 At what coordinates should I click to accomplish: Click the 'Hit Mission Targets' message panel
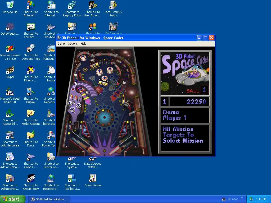(185, 138)
